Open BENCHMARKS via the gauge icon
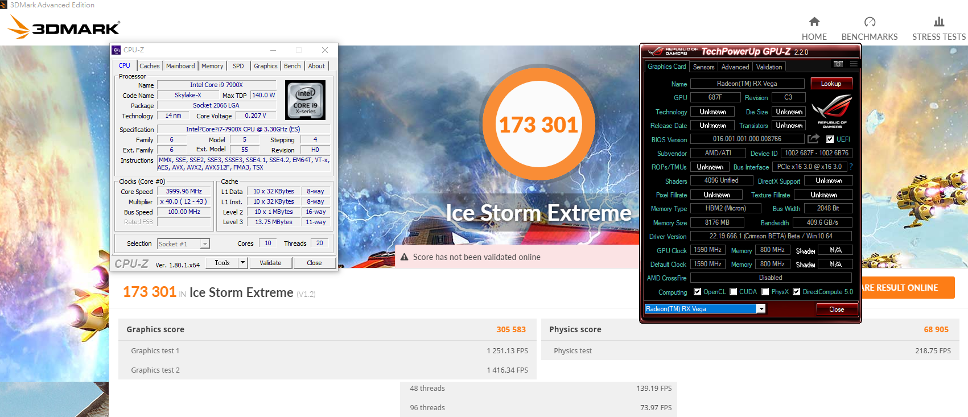Viewport: 968px width, 417px height. point(870,22)
